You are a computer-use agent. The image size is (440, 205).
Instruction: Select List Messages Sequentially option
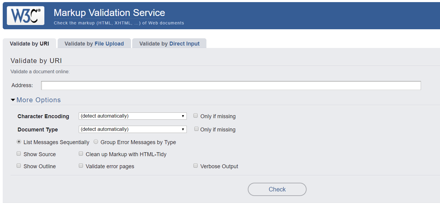click(x=19, y=141)
